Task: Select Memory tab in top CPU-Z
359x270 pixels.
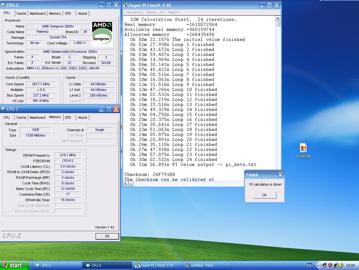Action: click(55, 13)
